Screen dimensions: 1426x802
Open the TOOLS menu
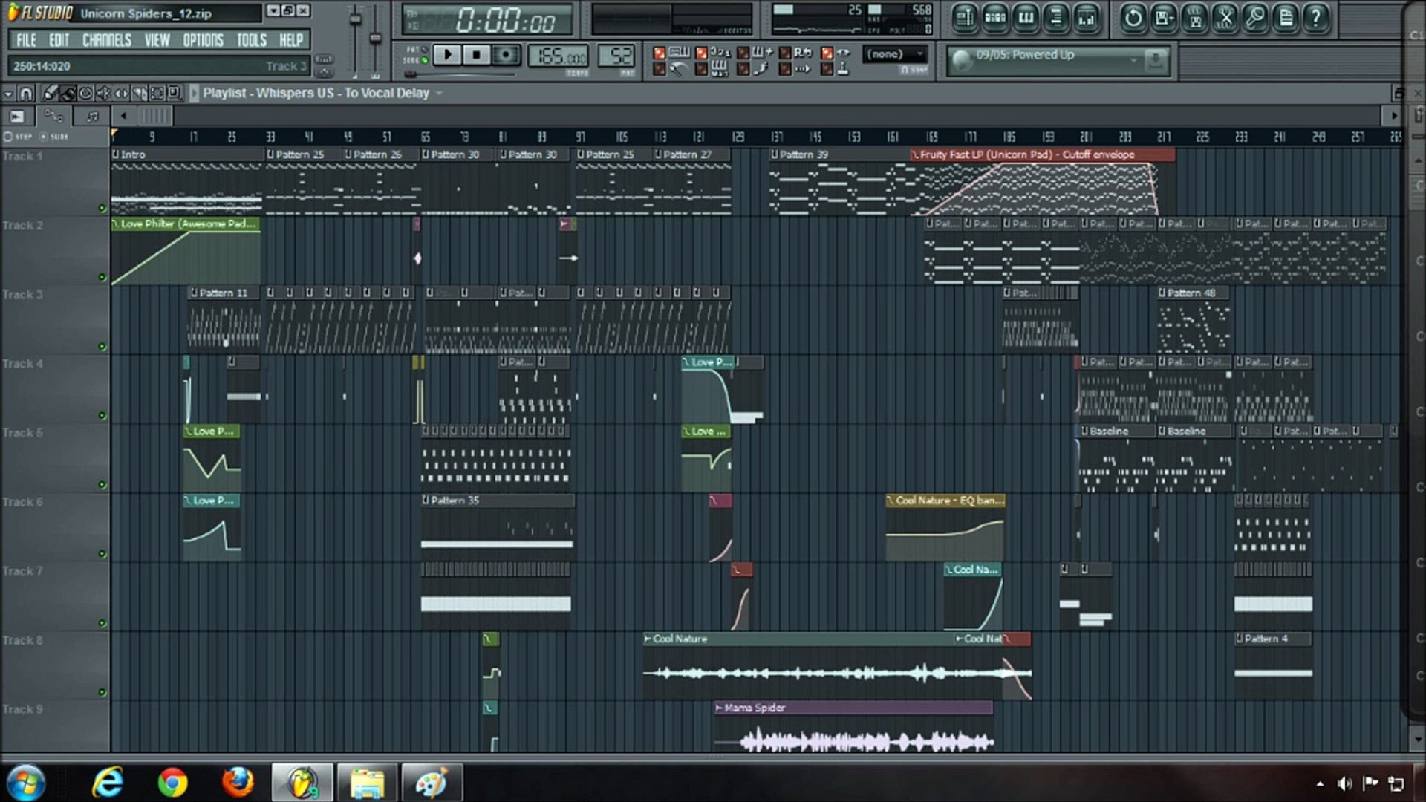(252, 40)
